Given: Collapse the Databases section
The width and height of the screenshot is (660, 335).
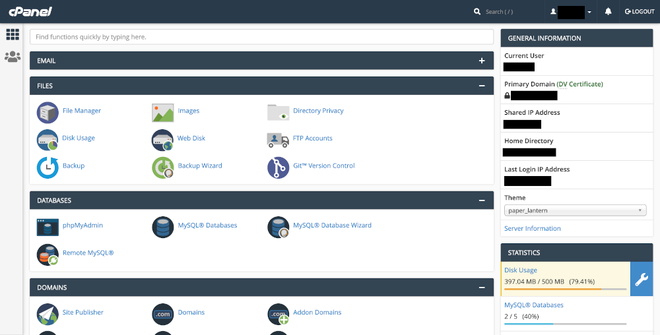Looking at the screenshot, I should tap(482, 200).
